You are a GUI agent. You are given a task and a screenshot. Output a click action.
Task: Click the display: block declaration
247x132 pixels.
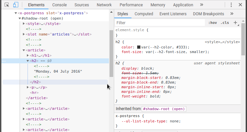click(138, 68)
